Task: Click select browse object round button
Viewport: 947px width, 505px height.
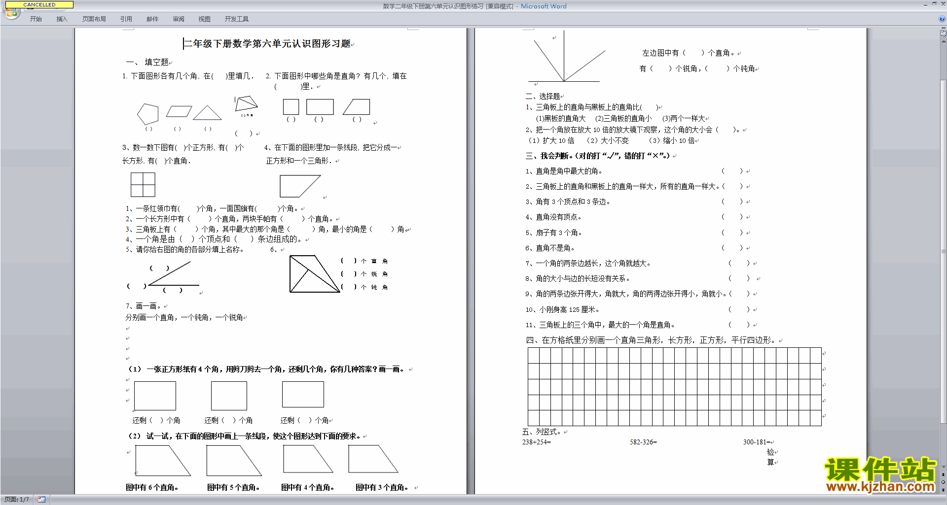Action: 944,482
